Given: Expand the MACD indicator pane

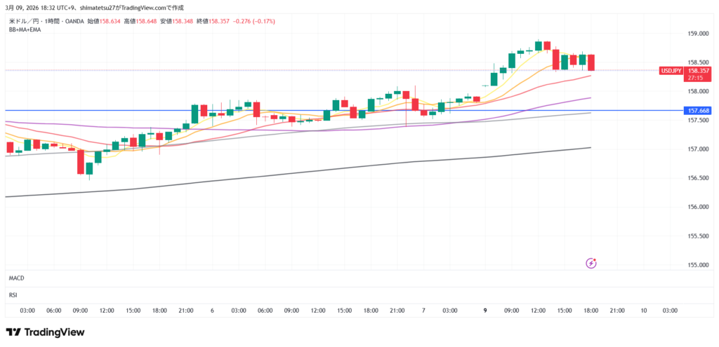Looking at the screenshot, I should pyautogui.click(x=16, y=278).
